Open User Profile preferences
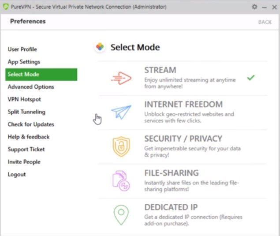 click(x=22, y=49)
